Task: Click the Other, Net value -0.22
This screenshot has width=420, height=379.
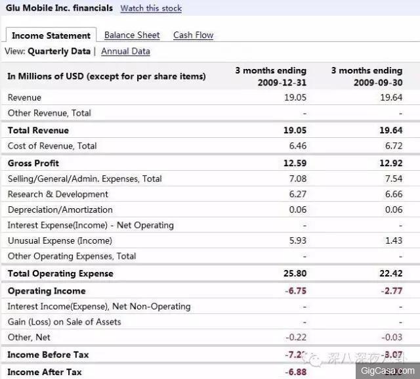Action: [x=296, y=337]
